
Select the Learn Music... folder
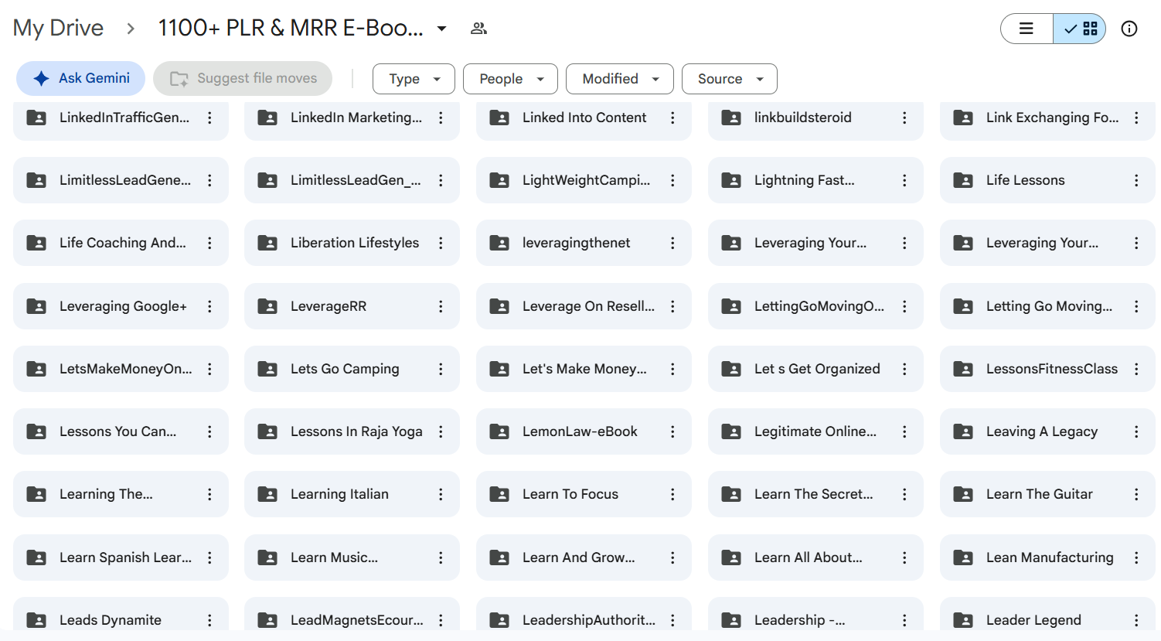pos(352,557)
